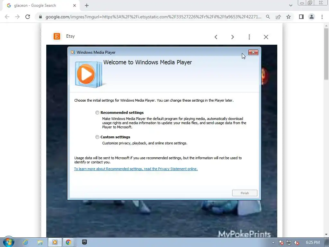The height and width of the screenshot is (247, 329).
Task: Click the padlock site info icon
Action: coord(40,17)
